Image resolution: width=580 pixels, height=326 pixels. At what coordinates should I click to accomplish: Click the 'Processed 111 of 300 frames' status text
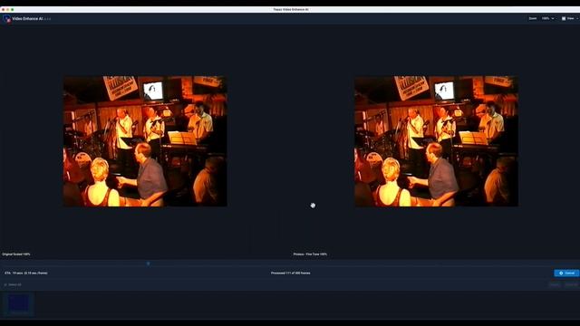(x=290, y=273)
